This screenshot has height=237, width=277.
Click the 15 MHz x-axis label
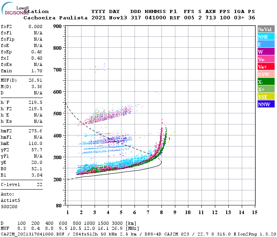click(x=254, y=213)
